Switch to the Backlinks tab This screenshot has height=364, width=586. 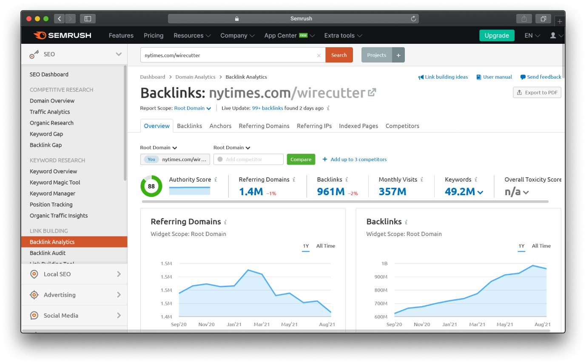coord(190,126)
